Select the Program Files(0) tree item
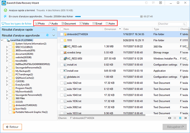Image resolution: width=190 pixels, height=133 pixels. (24, 88)
